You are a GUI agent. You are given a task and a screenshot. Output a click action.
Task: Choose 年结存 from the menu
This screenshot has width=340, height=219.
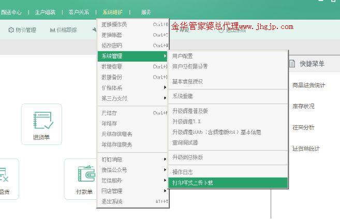point(133,124)
